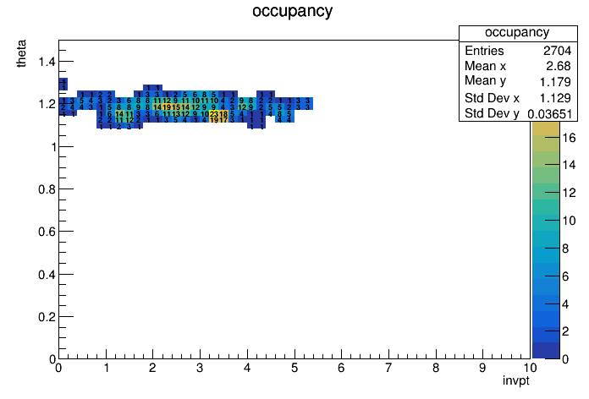Click the "5" tick label on invpt axis
The width and height of the screenshot is (589, 399).
pyautogui.click(x=294, y=368)
